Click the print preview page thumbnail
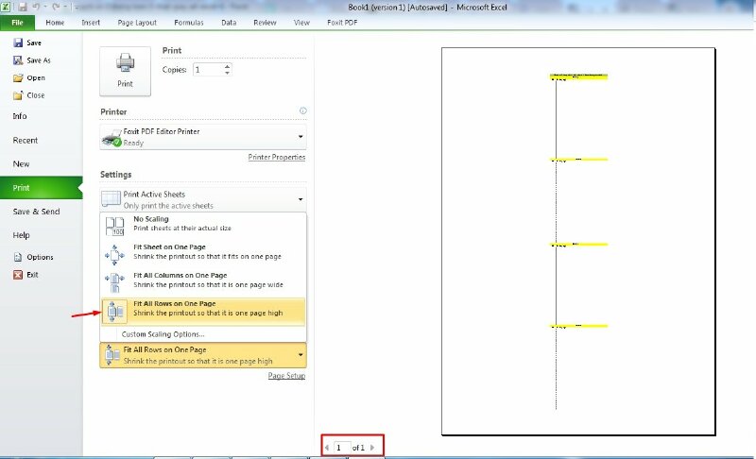The height and width of the screenshot is (459, 756). coord(578,241)
